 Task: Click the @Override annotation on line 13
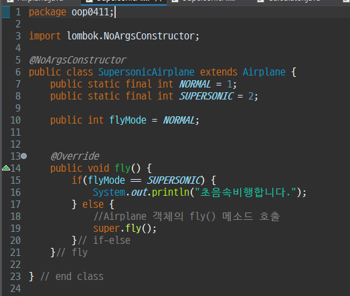pos(74,156)
